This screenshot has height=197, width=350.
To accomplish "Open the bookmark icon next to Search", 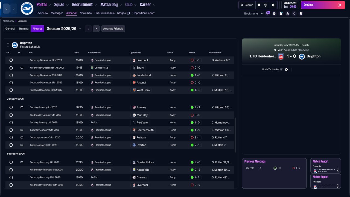I will (259, 5).
